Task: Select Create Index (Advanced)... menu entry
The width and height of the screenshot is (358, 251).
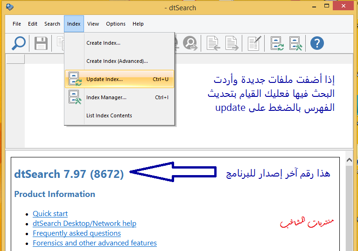Action: point(117,61)
